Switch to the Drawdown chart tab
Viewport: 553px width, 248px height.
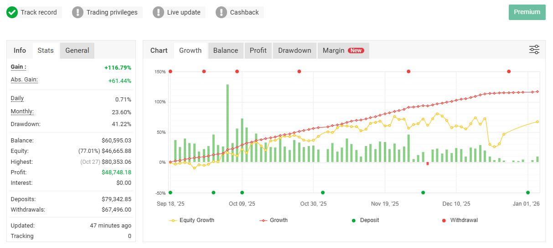(x=295, y=51)
